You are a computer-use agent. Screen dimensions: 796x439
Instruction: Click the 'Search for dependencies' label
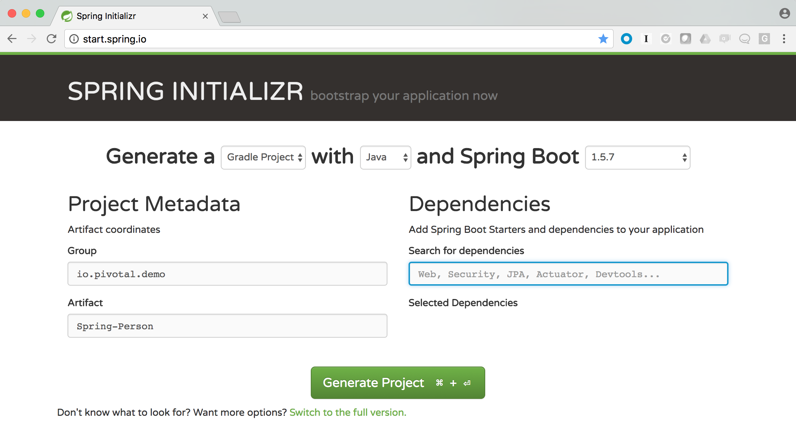(x=466, y=250)
